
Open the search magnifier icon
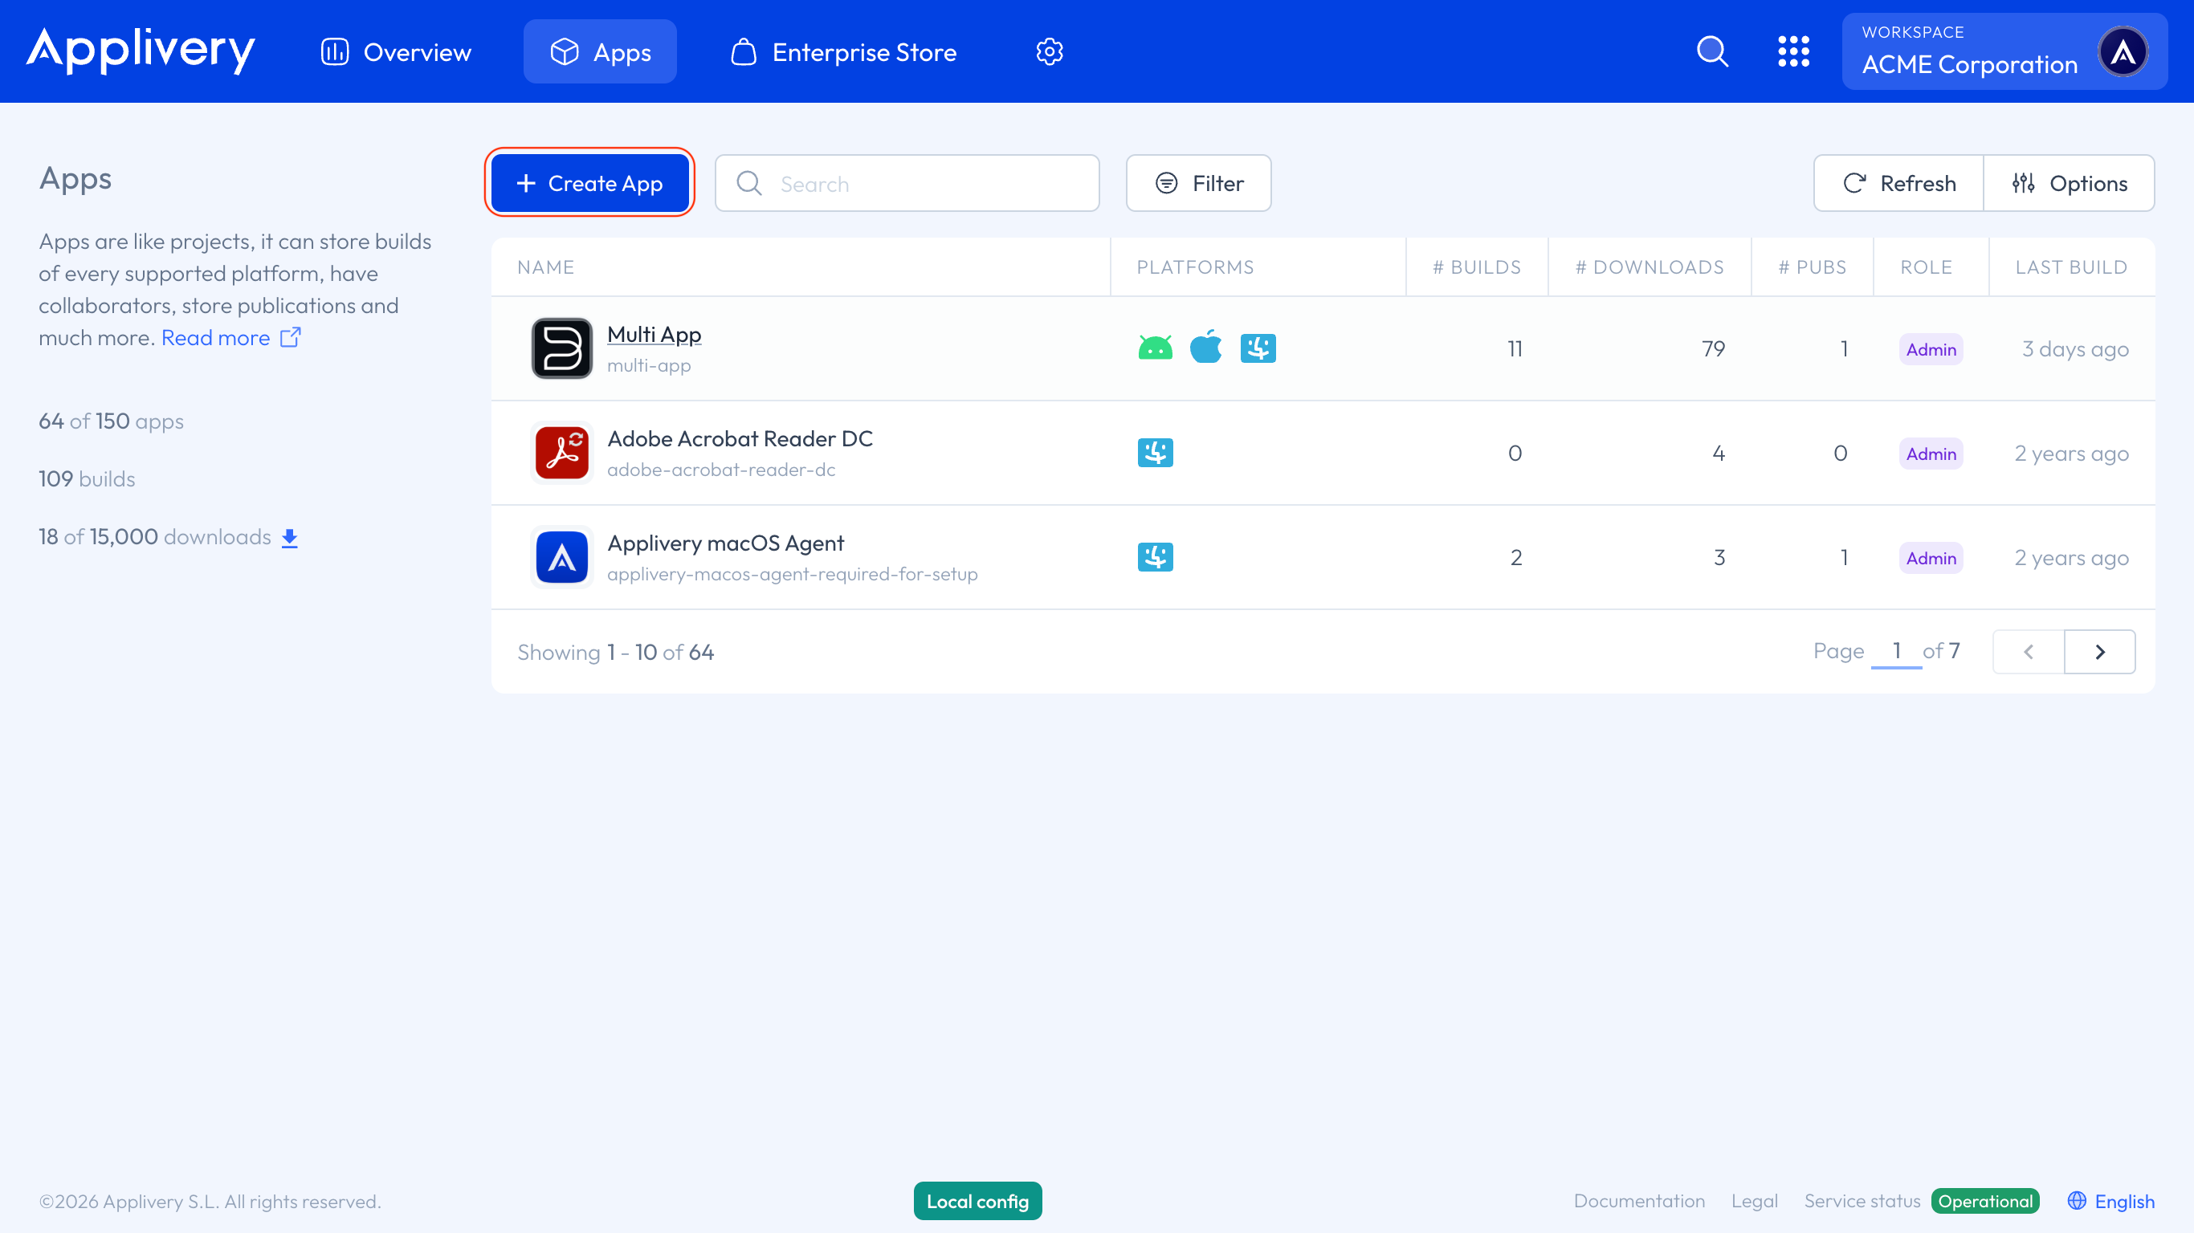[1712, 51]
